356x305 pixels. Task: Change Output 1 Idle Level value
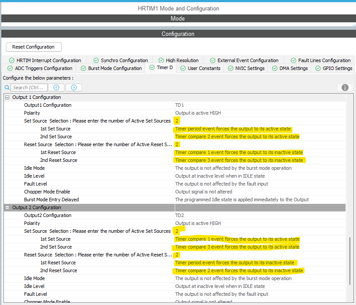[x=260, y=176]
